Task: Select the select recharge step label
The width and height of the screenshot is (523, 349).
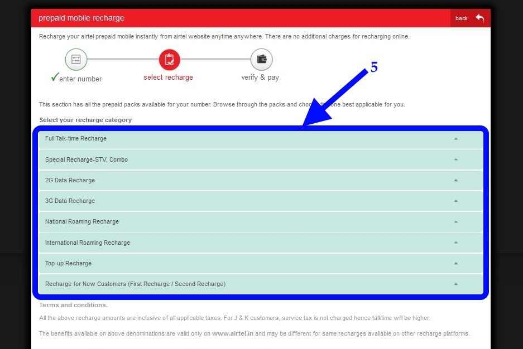Action: 168,77
